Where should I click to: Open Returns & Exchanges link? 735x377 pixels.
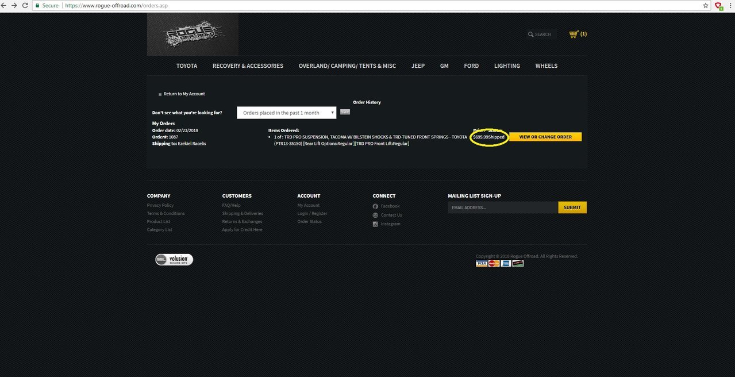242,221
